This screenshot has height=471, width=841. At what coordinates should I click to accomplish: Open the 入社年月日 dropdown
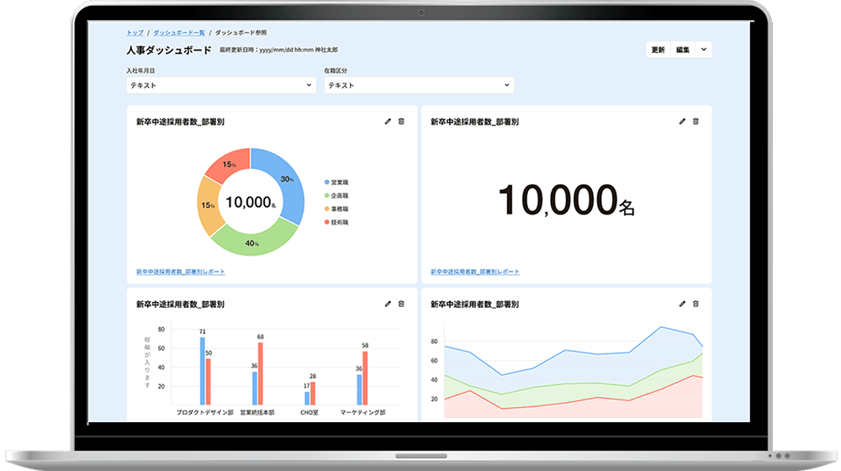220,85
